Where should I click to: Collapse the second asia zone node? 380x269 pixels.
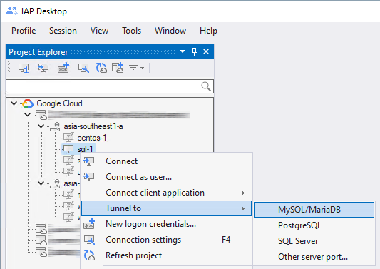point(41,183)
